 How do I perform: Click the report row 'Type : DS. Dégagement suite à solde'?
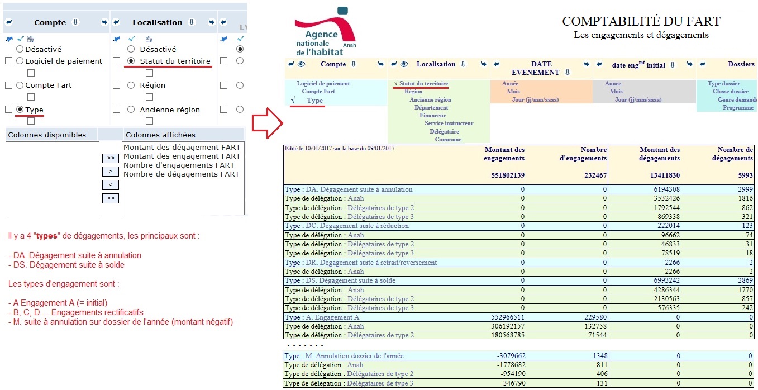[x=518, y=280]
